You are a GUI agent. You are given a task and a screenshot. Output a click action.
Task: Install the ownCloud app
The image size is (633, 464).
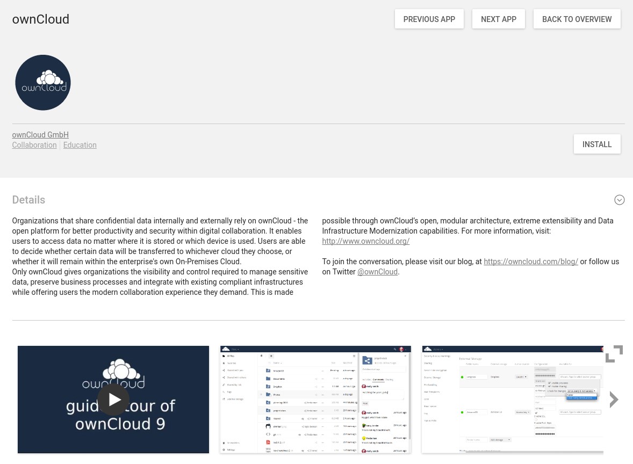(596, 144)
